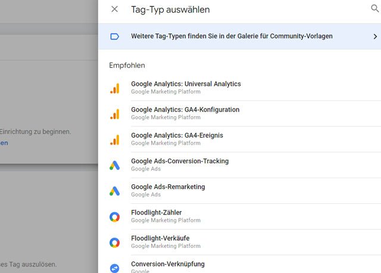Click 'Einrichtung zu beginnen.' text in background
This screenshot has width=381, height=273.
(x=35, y=132)
